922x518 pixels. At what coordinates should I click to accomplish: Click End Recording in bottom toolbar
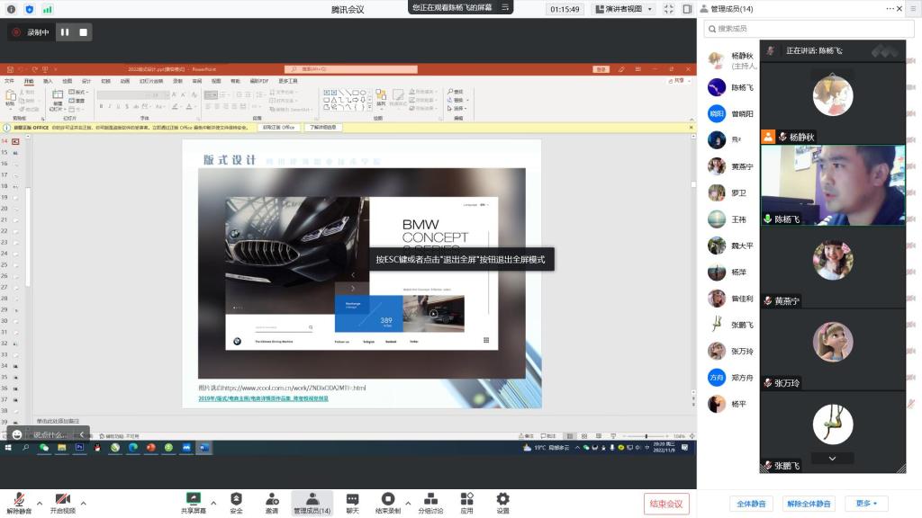click(388, 504)
